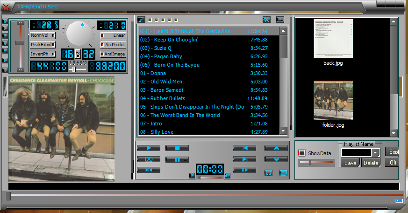Open the wrench and screwdriver settings icon
408x213 pixels.
coord(266,20)
